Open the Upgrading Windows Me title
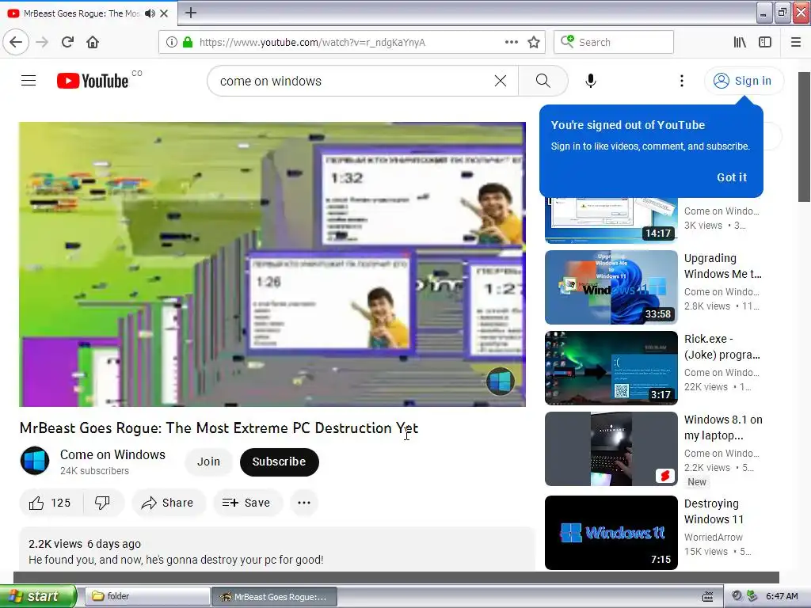The width and height of the screenshot is (811, 608). 722,266
